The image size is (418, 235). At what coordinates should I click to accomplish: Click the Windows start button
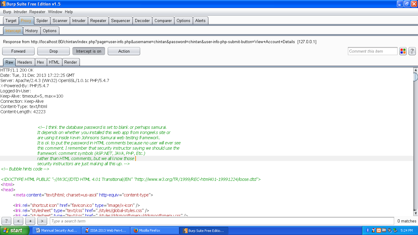point(15,230)
